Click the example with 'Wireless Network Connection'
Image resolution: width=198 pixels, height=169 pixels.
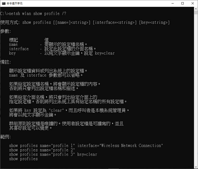coord(86,146)
